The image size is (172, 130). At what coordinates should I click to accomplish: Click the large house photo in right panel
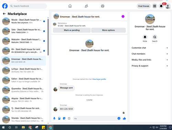click(150, 19)
